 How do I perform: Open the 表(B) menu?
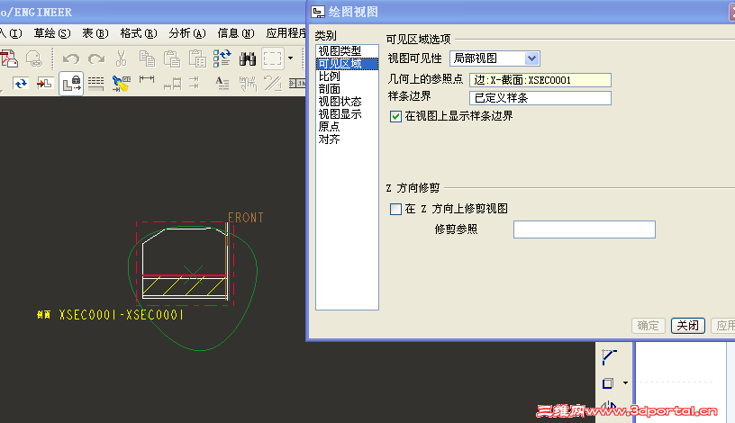(x=95, y=33)
